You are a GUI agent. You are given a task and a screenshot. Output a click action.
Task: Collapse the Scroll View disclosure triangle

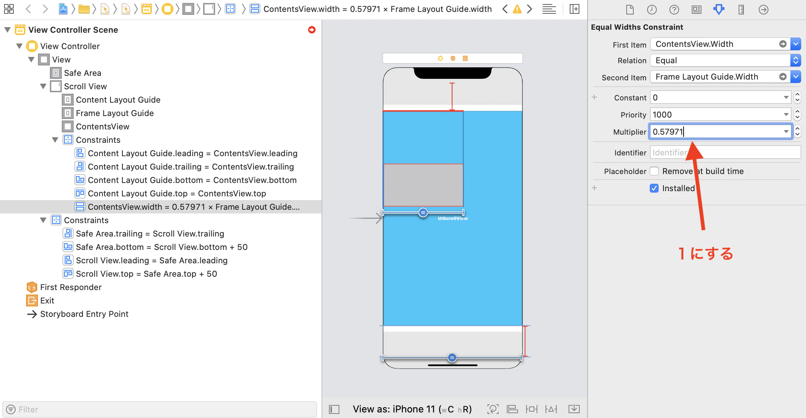click(43, 86)
